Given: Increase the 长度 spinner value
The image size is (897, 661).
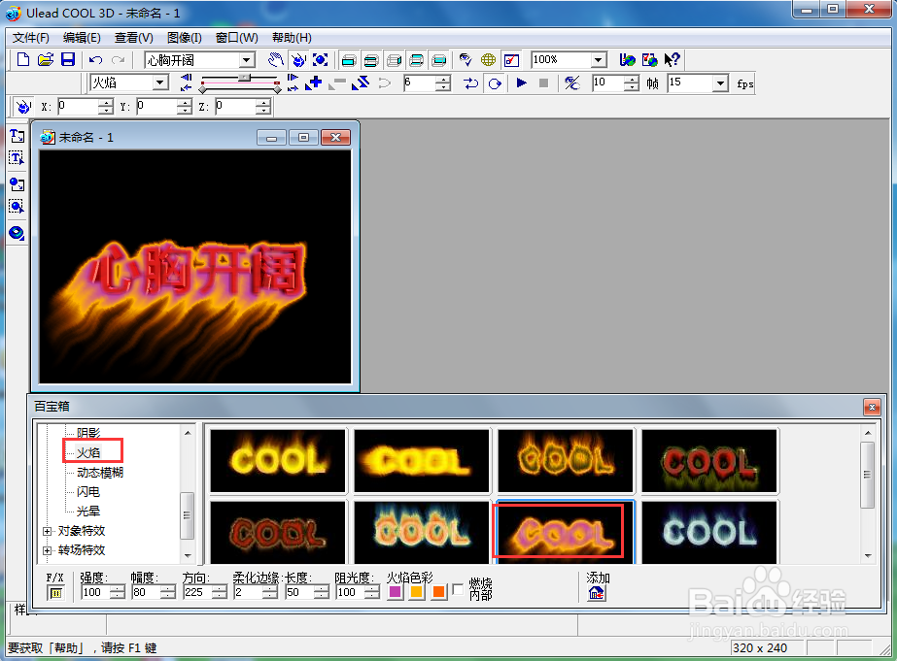Looking at the screenshot, I should 322,589.
